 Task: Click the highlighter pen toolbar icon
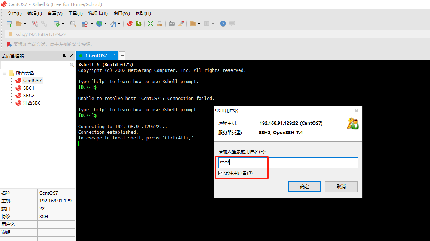[x=181, y=24]
